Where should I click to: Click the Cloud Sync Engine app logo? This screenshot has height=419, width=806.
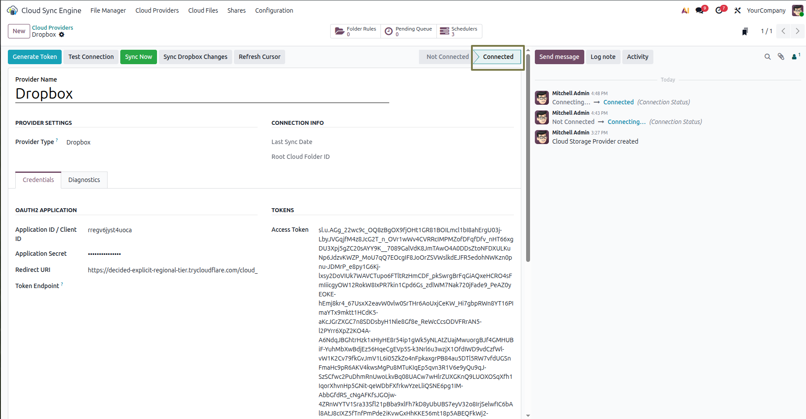(12, 10)
